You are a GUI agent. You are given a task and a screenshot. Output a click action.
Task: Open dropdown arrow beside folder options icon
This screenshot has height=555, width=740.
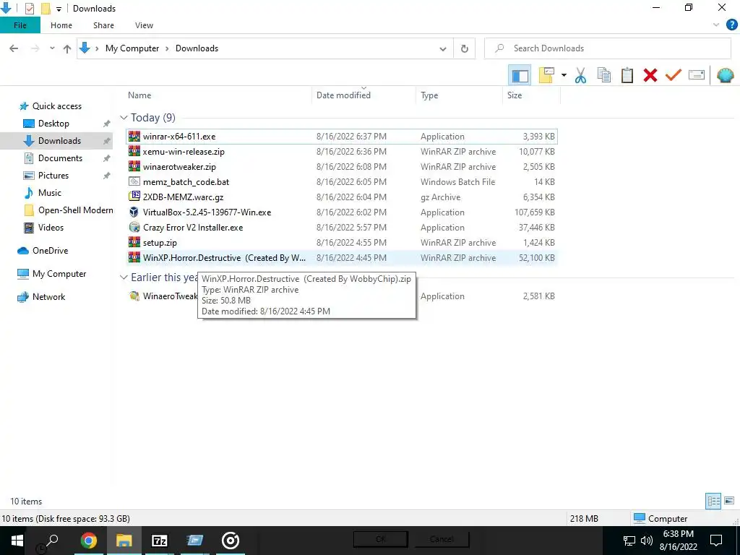[x=564, y=75]
